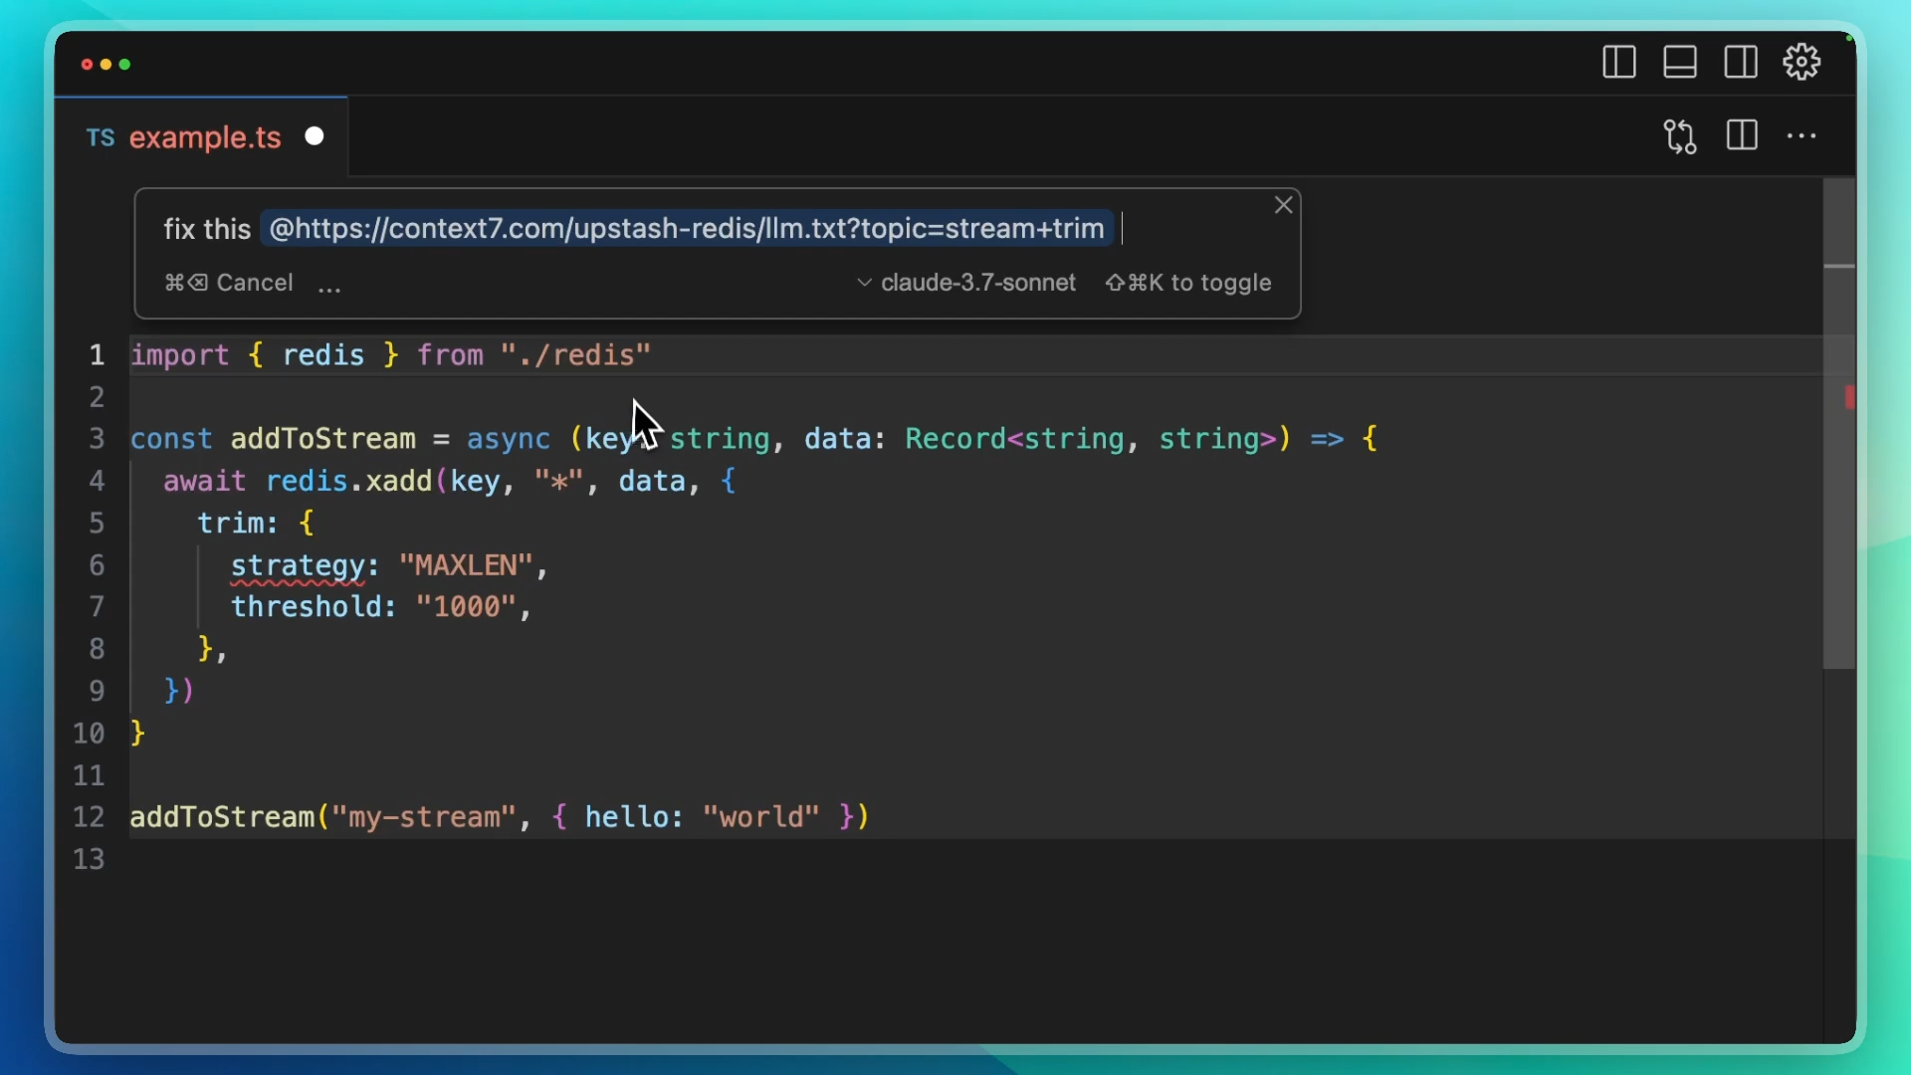This screenshot has height=1075, width=1911.
Task: Click the TS file type icon on tab
Action: tap(100, 137)
